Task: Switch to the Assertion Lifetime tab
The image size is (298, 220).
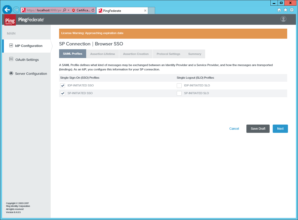Action: click(x=103, y=54)
